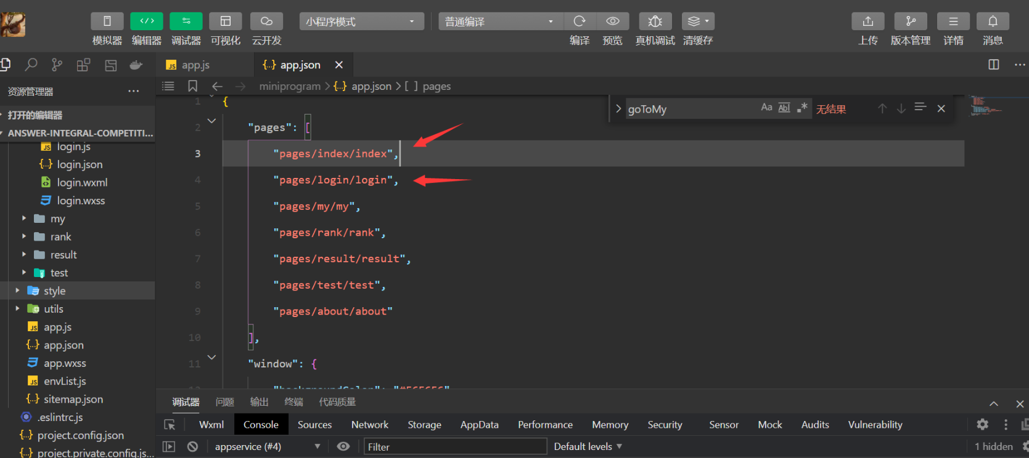
Task: Toggle match case (Aa) in find
Action: pyautogui.click(x=766, y=108)
